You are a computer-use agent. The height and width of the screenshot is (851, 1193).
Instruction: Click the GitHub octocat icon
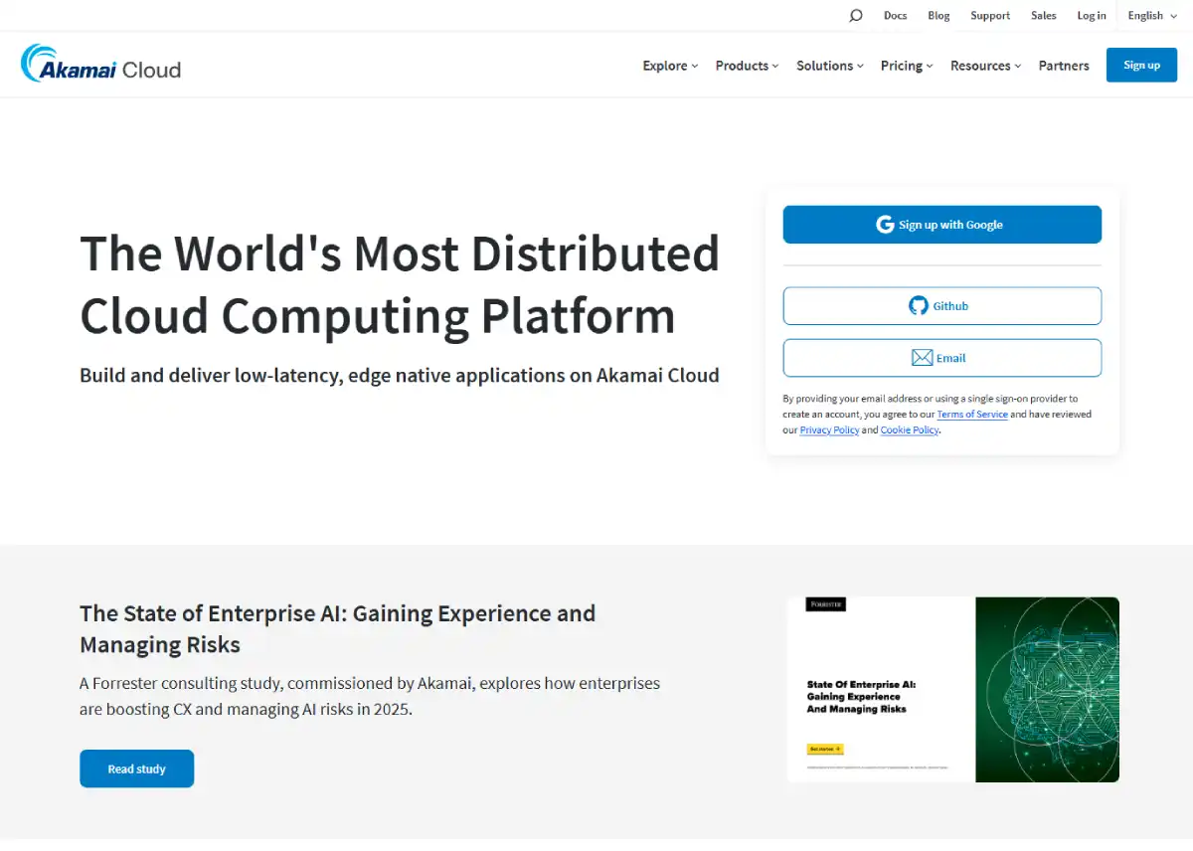[x=919, y=306]
